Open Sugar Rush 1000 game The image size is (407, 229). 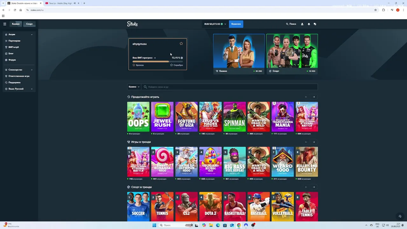(210, 162)
